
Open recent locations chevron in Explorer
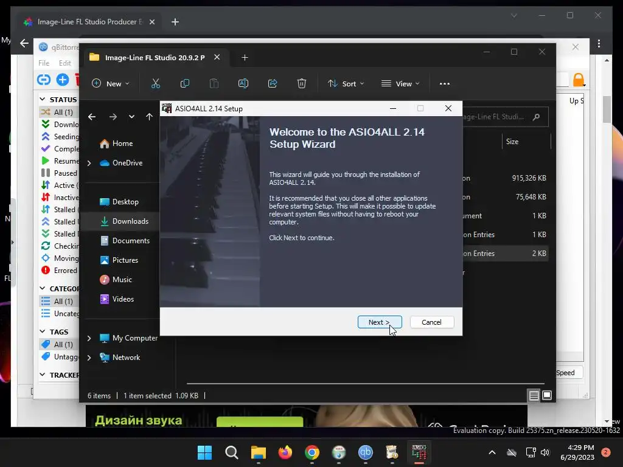(131, 117)
